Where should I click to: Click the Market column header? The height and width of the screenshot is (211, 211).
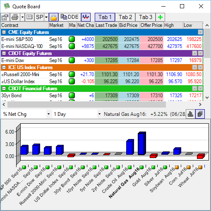58,25
